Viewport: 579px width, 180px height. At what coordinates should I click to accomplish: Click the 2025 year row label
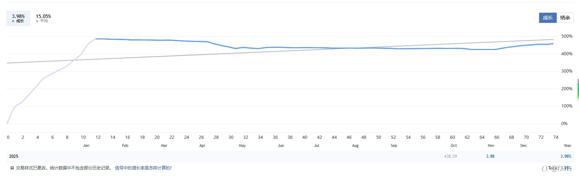(14, 156)
